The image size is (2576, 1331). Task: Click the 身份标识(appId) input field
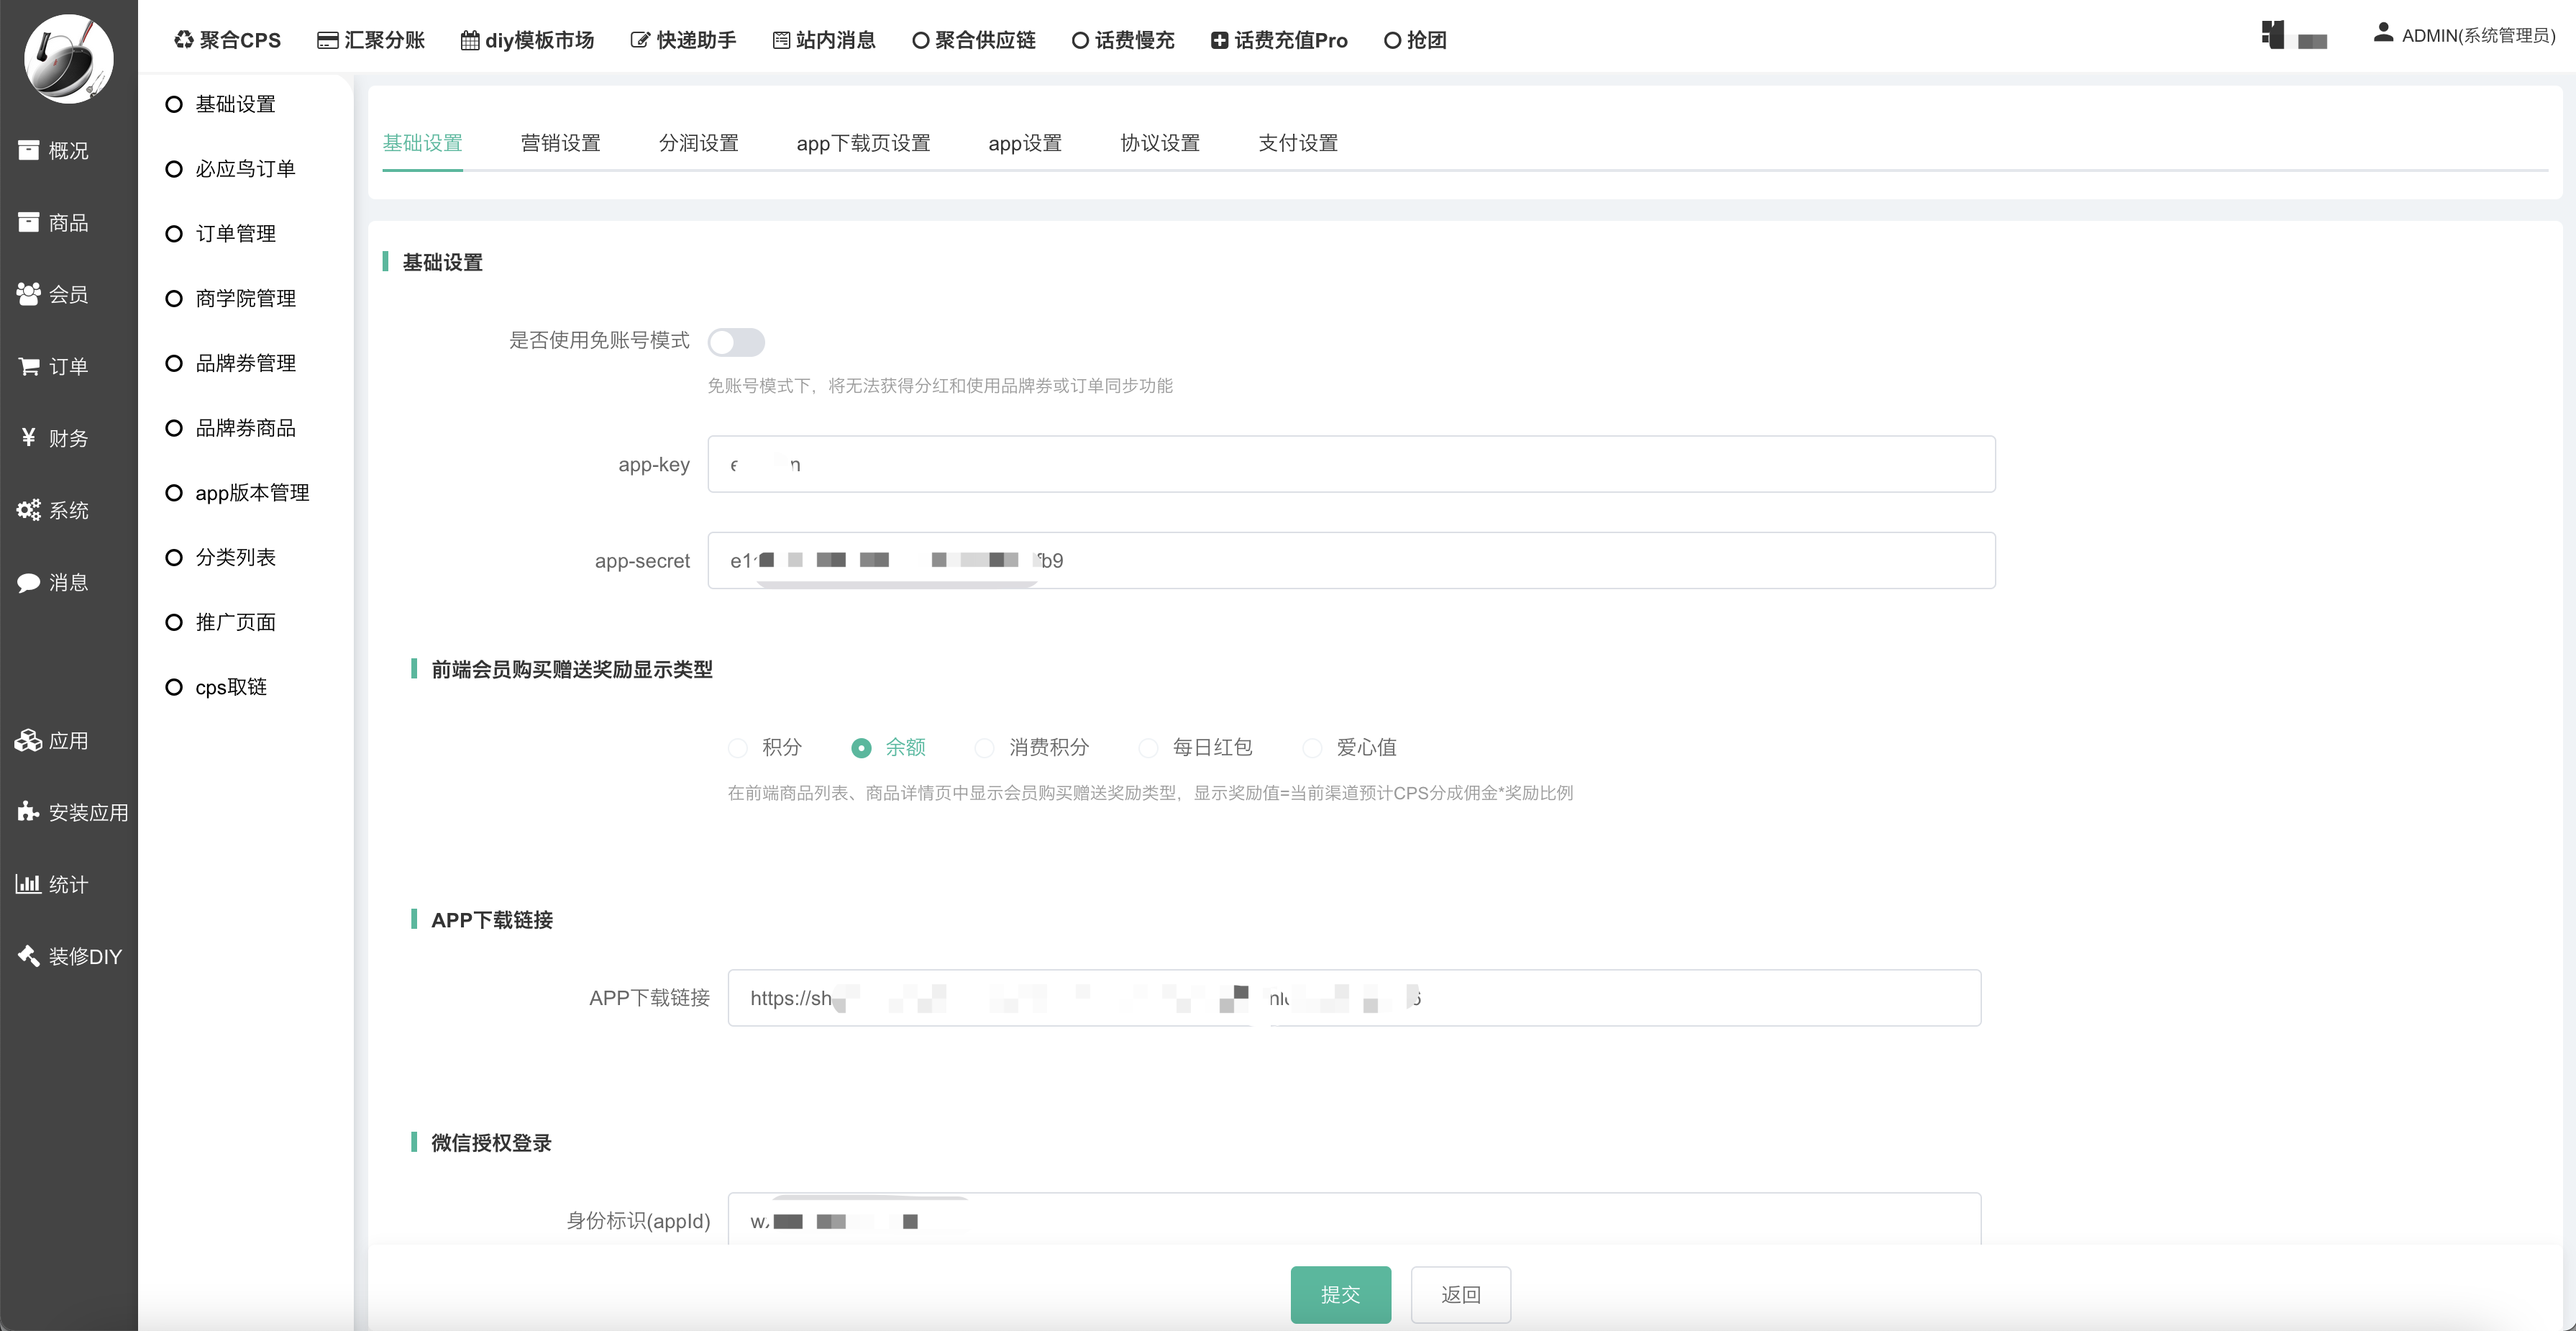click(1355, 1219)
